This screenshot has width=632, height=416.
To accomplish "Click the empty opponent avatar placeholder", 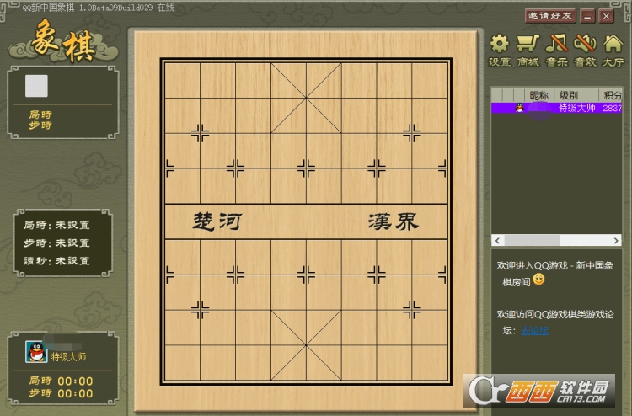I will click(x=36, y=86).
